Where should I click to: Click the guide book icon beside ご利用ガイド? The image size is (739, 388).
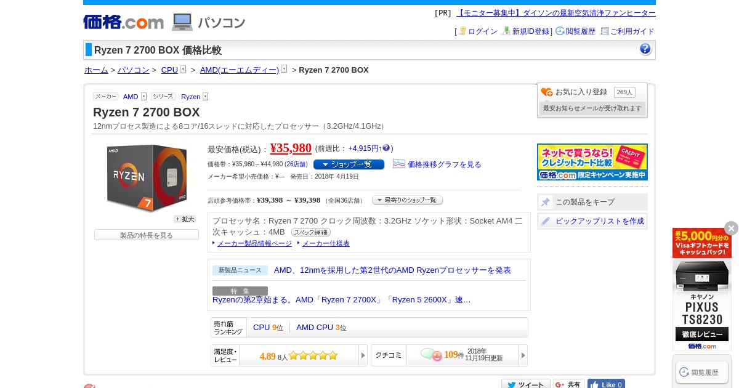click(605, 31)
